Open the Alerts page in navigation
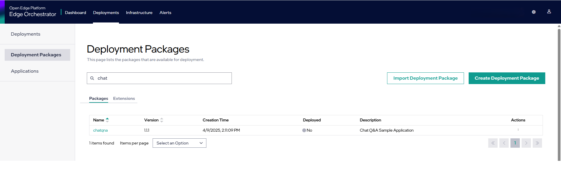Viewport: 561px width, 169px height. tap(165, 13)
